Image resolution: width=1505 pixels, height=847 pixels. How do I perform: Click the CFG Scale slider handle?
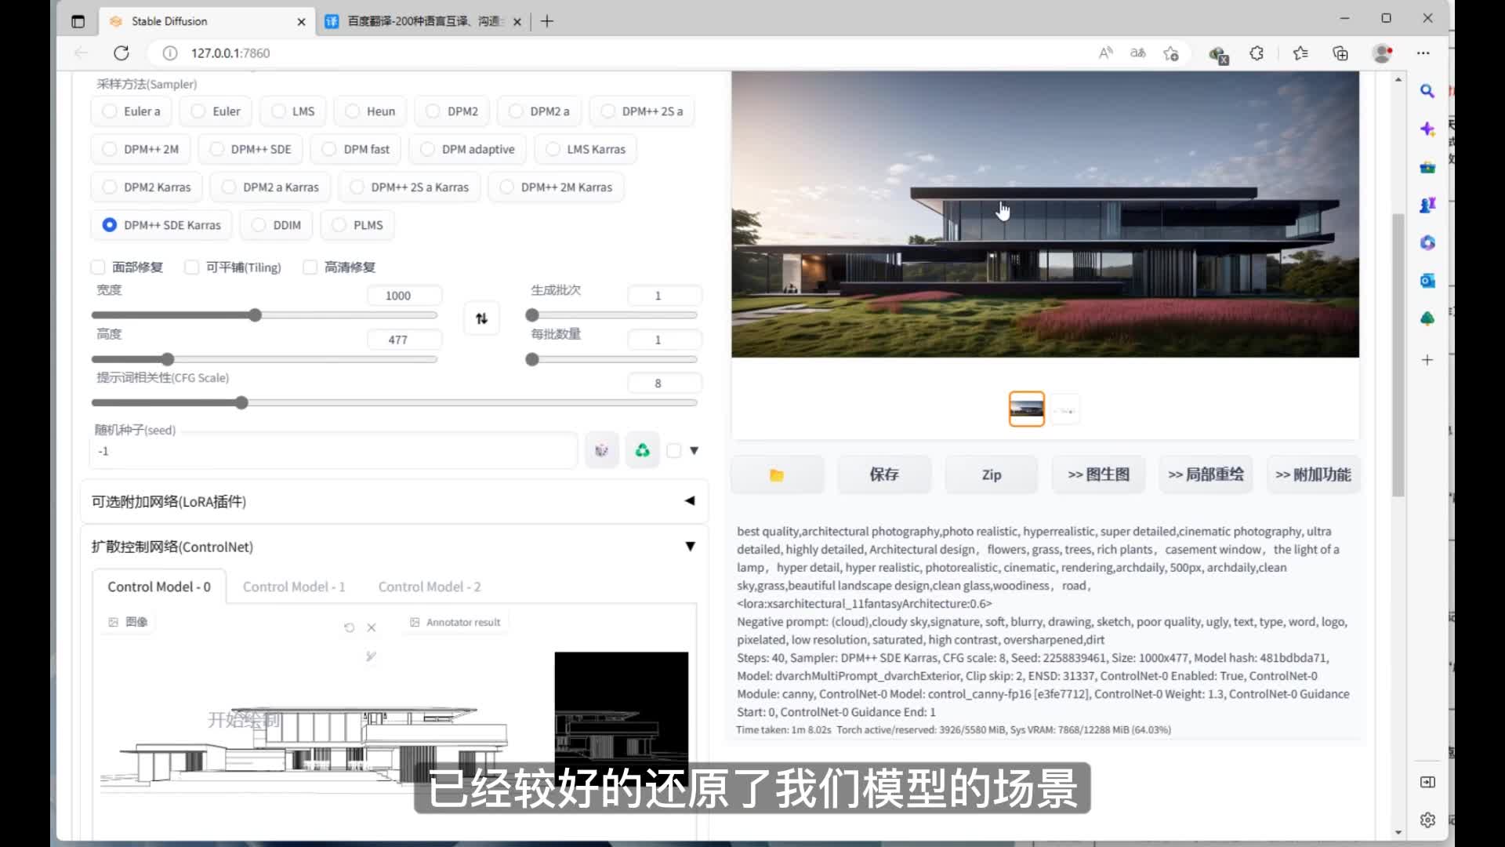(241, 402)
